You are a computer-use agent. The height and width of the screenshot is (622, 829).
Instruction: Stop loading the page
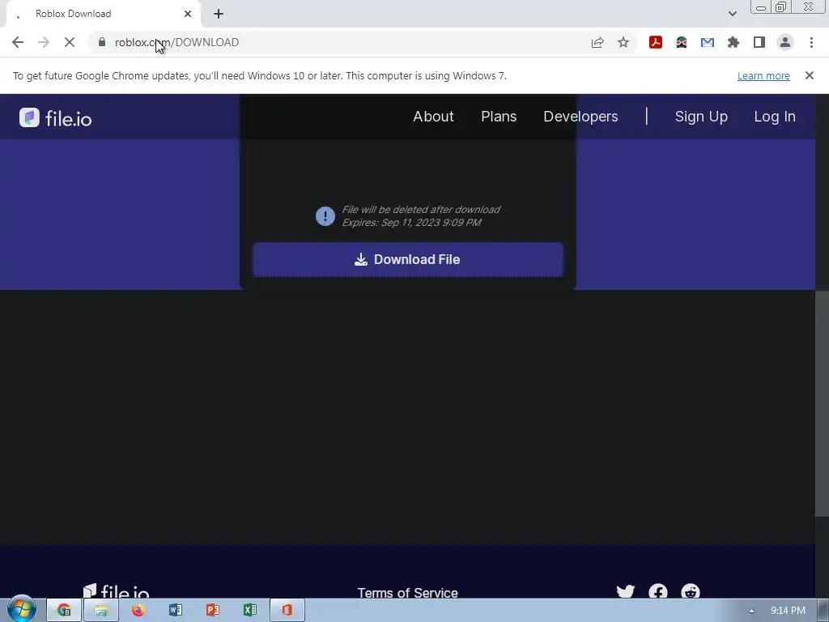tap(70, 42)
